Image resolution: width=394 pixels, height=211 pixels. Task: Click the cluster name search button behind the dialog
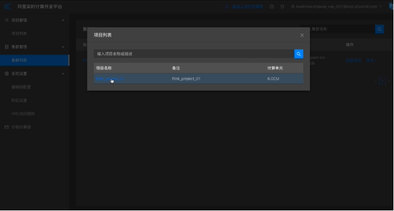pos(380,29)
